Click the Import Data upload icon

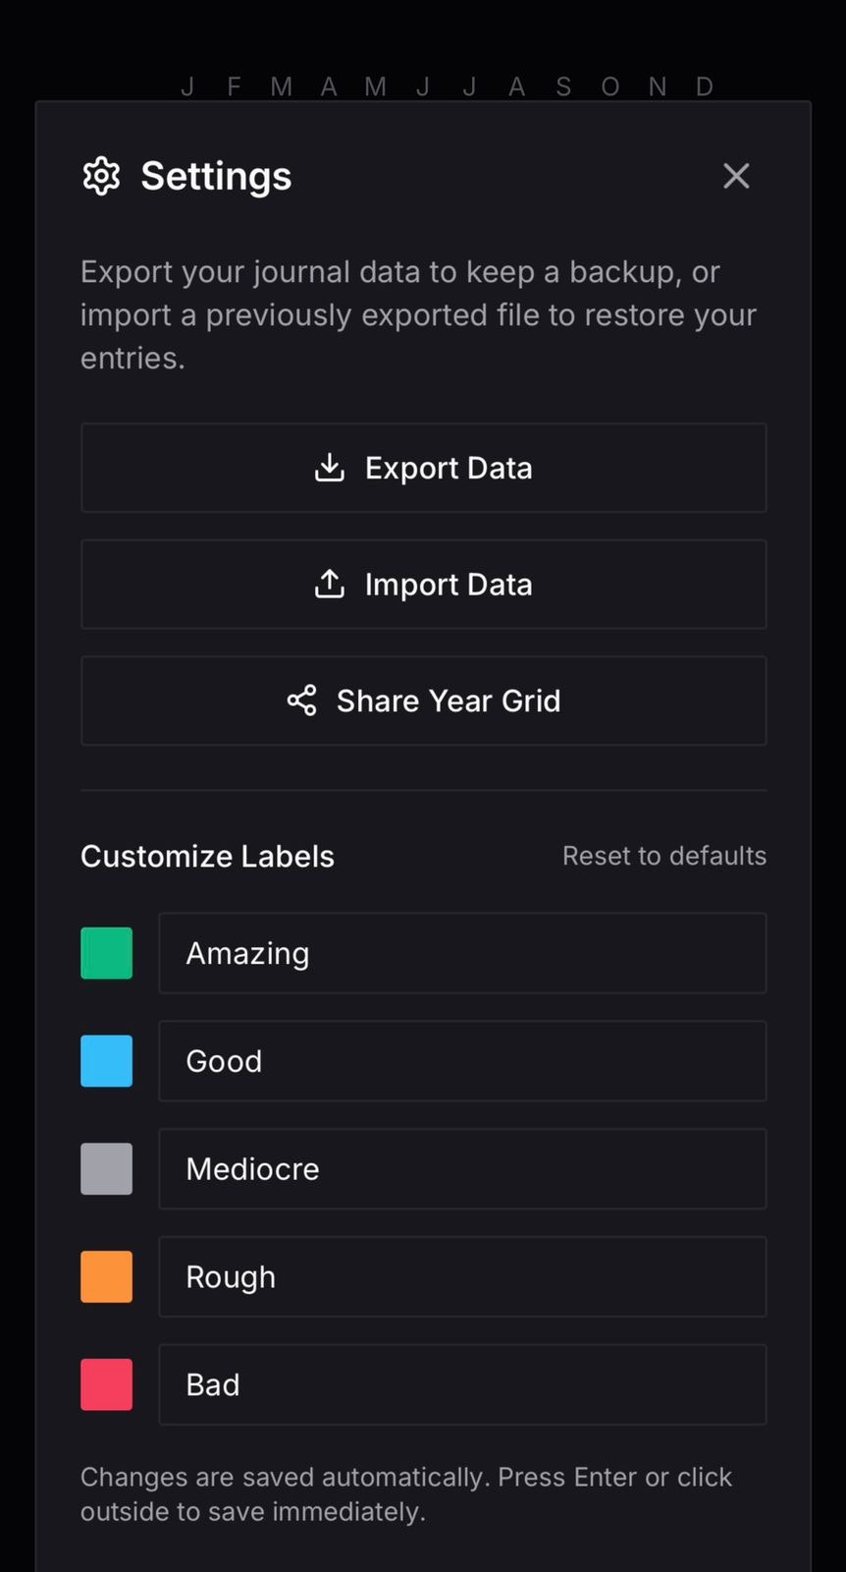click(x=330, y=585)
